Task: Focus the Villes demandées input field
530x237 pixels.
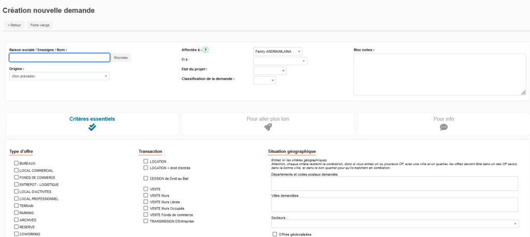Action: point(394,205)
